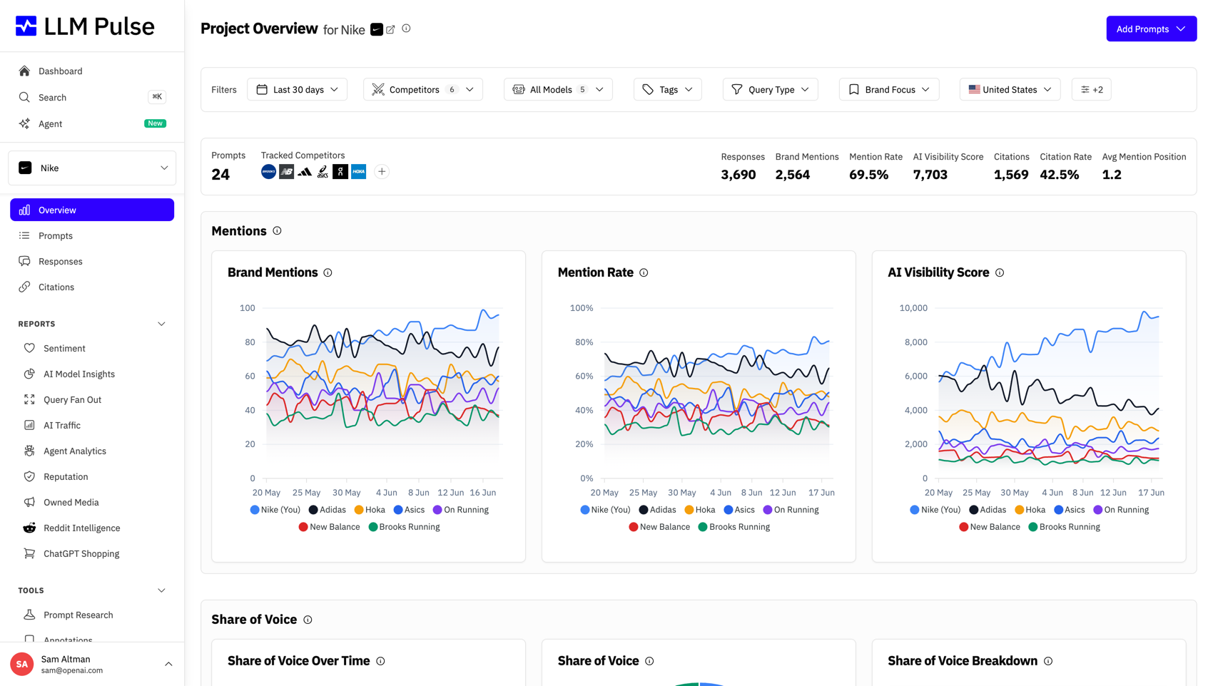Image resolution: width=1213 pixels, height=686 pixels.
Task: Click the info icon on Share of Voice card
Action: click(649, 661)
